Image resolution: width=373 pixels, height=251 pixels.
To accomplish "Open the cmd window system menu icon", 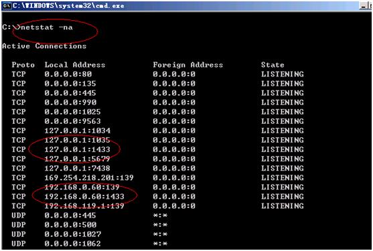I will point(7,5).
